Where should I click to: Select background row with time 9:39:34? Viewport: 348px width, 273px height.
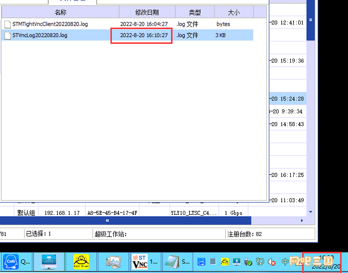tap(288, 111)
